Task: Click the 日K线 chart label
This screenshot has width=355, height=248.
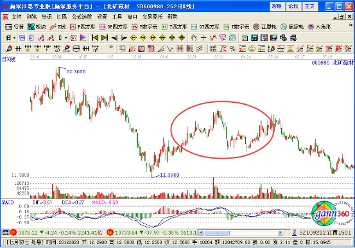Action: pos(8,60)
